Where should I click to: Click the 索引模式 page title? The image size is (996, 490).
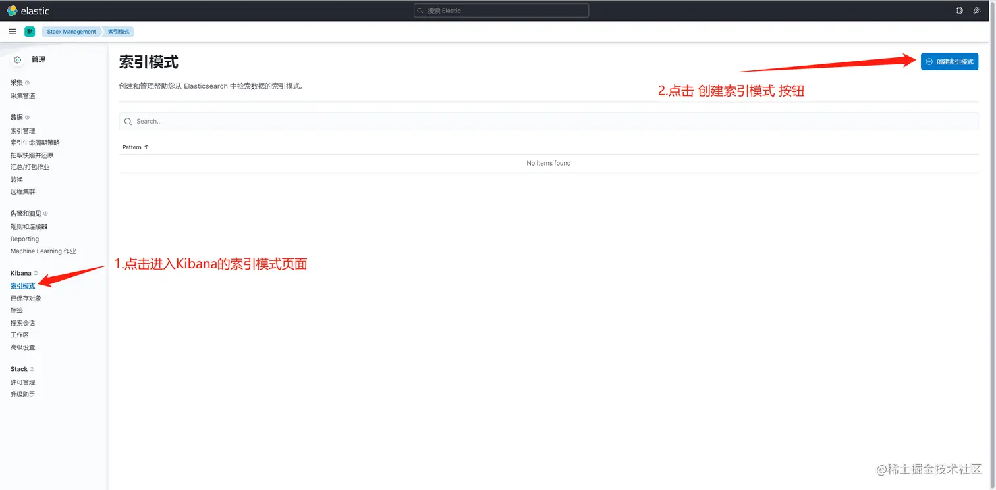(149, 62)
